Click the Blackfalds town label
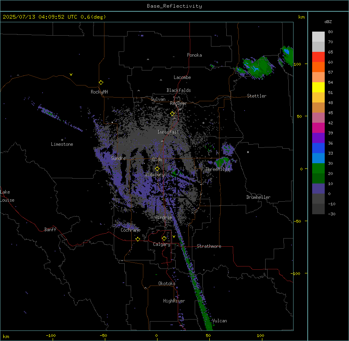349x341 pixels. 179,90
